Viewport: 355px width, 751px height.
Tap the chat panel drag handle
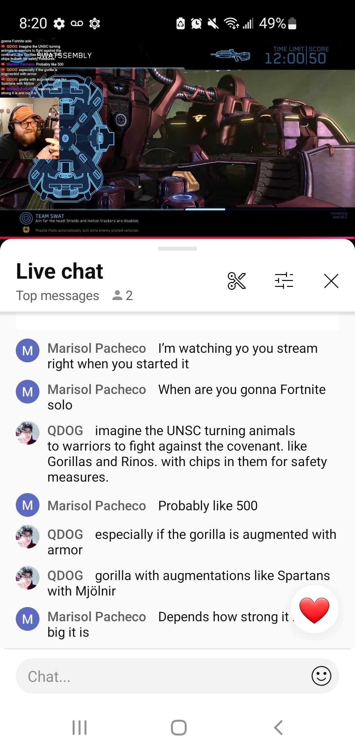point(177,249)
